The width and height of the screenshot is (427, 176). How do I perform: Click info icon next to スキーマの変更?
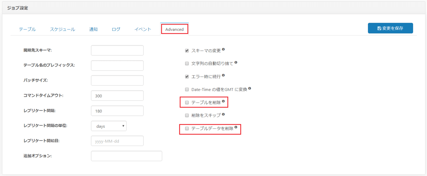pyautogui.click(x=223, y=50)
